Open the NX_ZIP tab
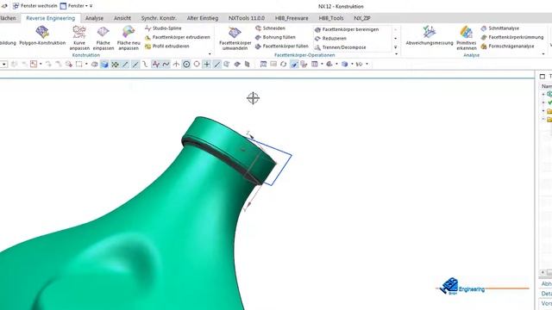552x310 pixels. 362,18
